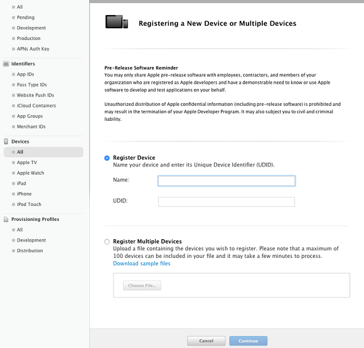The height and width of the screenshot is (348, 364).
Task: Click the Identifiers section heading
Action: click(23, 64)
